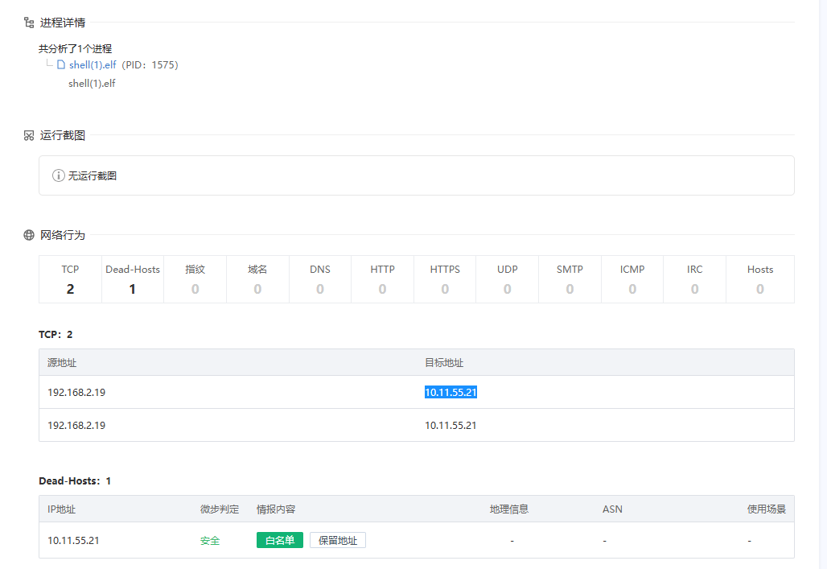
Task: Click the shell(1).elf child entry in tree
Action: (x=92, y=83)
